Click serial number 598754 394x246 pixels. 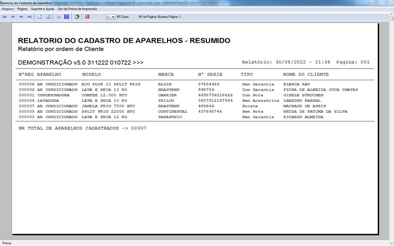coord(206,90)
